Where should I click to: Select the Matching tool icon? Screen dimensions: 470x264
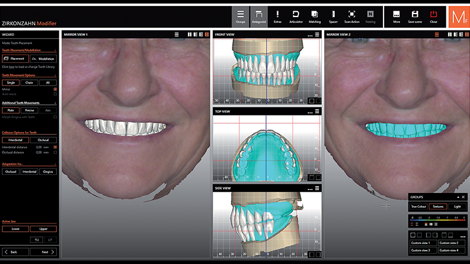point(314,16)
